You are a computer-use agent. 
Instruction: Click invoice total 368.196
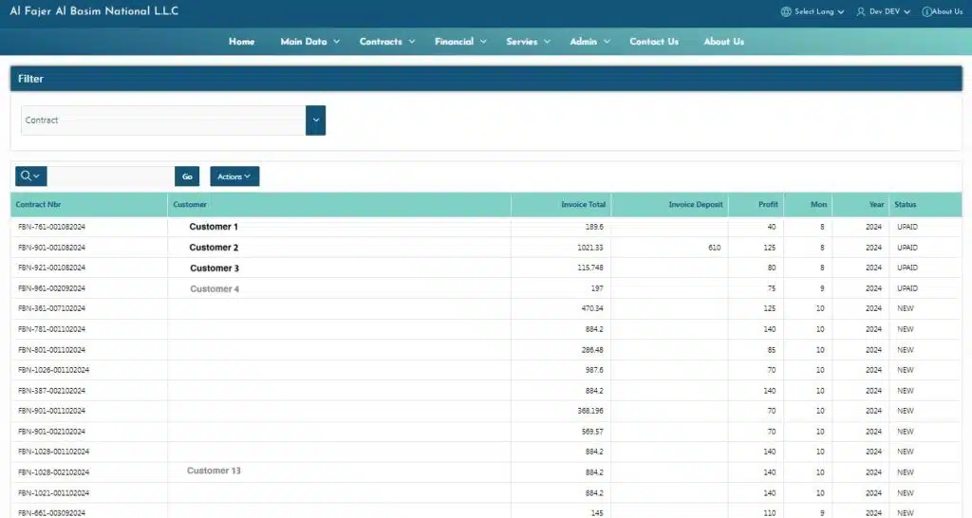pos(590,411)
